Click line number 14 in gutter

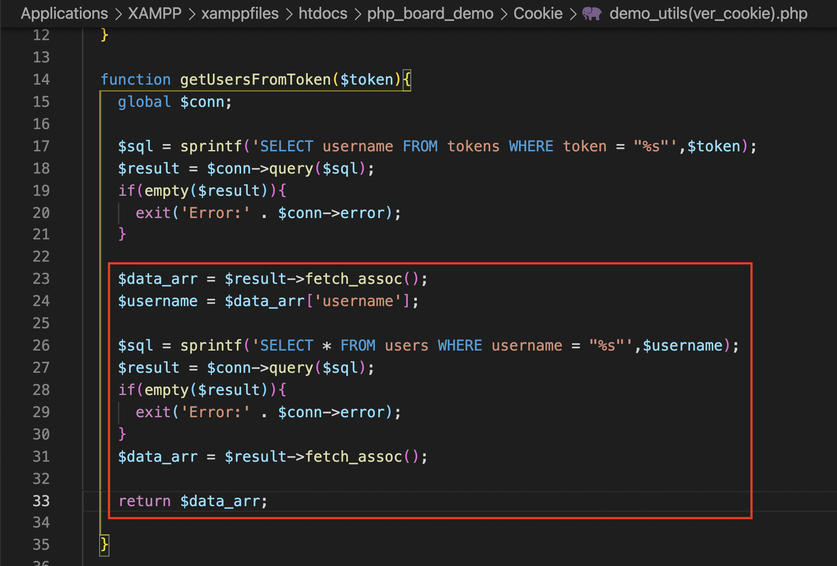[41, 80]
